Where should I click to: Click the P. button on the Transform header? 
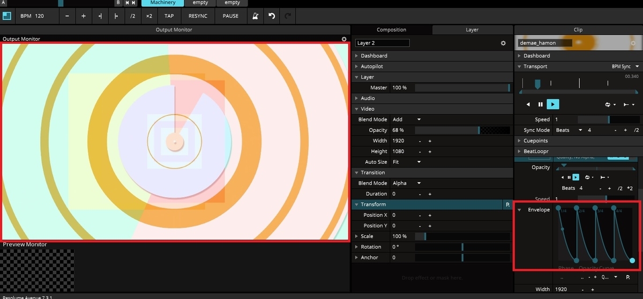click(507, 204)
